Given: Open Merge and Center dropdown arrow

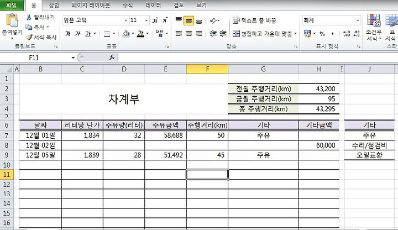Looking at the screenshot, I should (x=296, y=34).
